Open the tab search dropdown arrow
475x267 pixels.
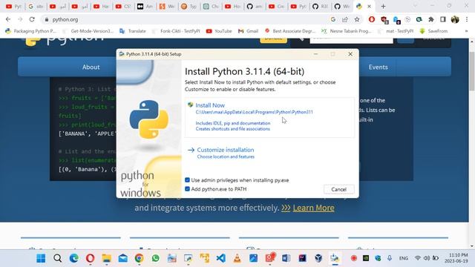pos(415,6)
